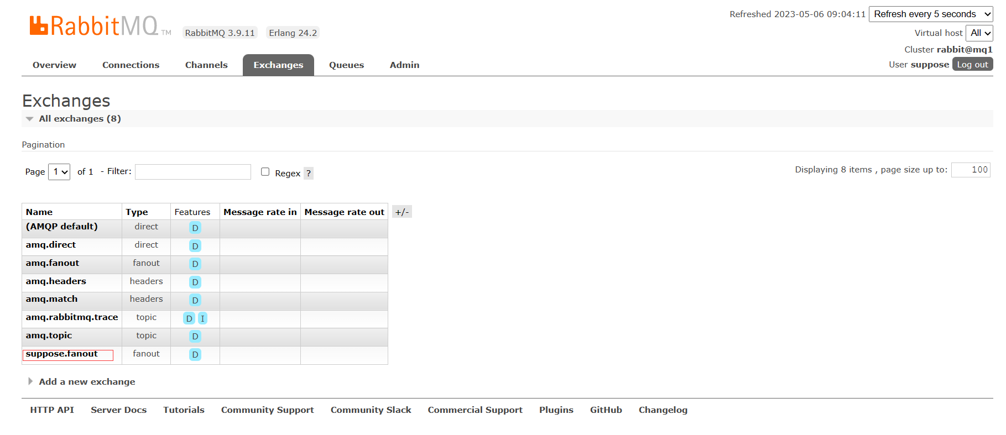Open the Tutorials footer link

pos(184,410)
